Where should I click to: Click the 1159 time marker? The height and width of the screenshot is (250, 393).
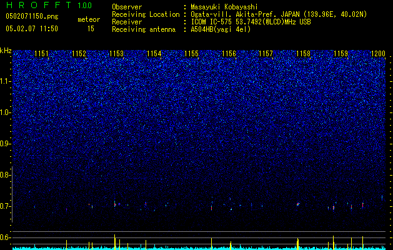point(341,54)
